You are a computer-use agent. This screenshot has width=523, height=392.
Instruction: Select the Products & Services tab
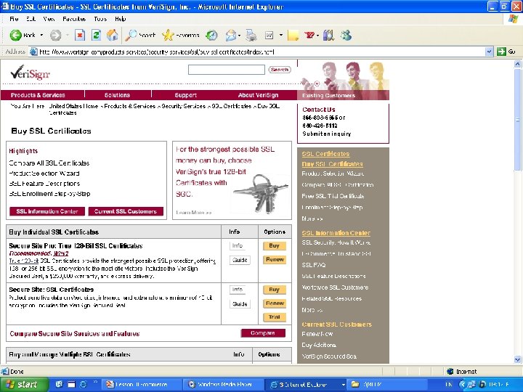38,95
